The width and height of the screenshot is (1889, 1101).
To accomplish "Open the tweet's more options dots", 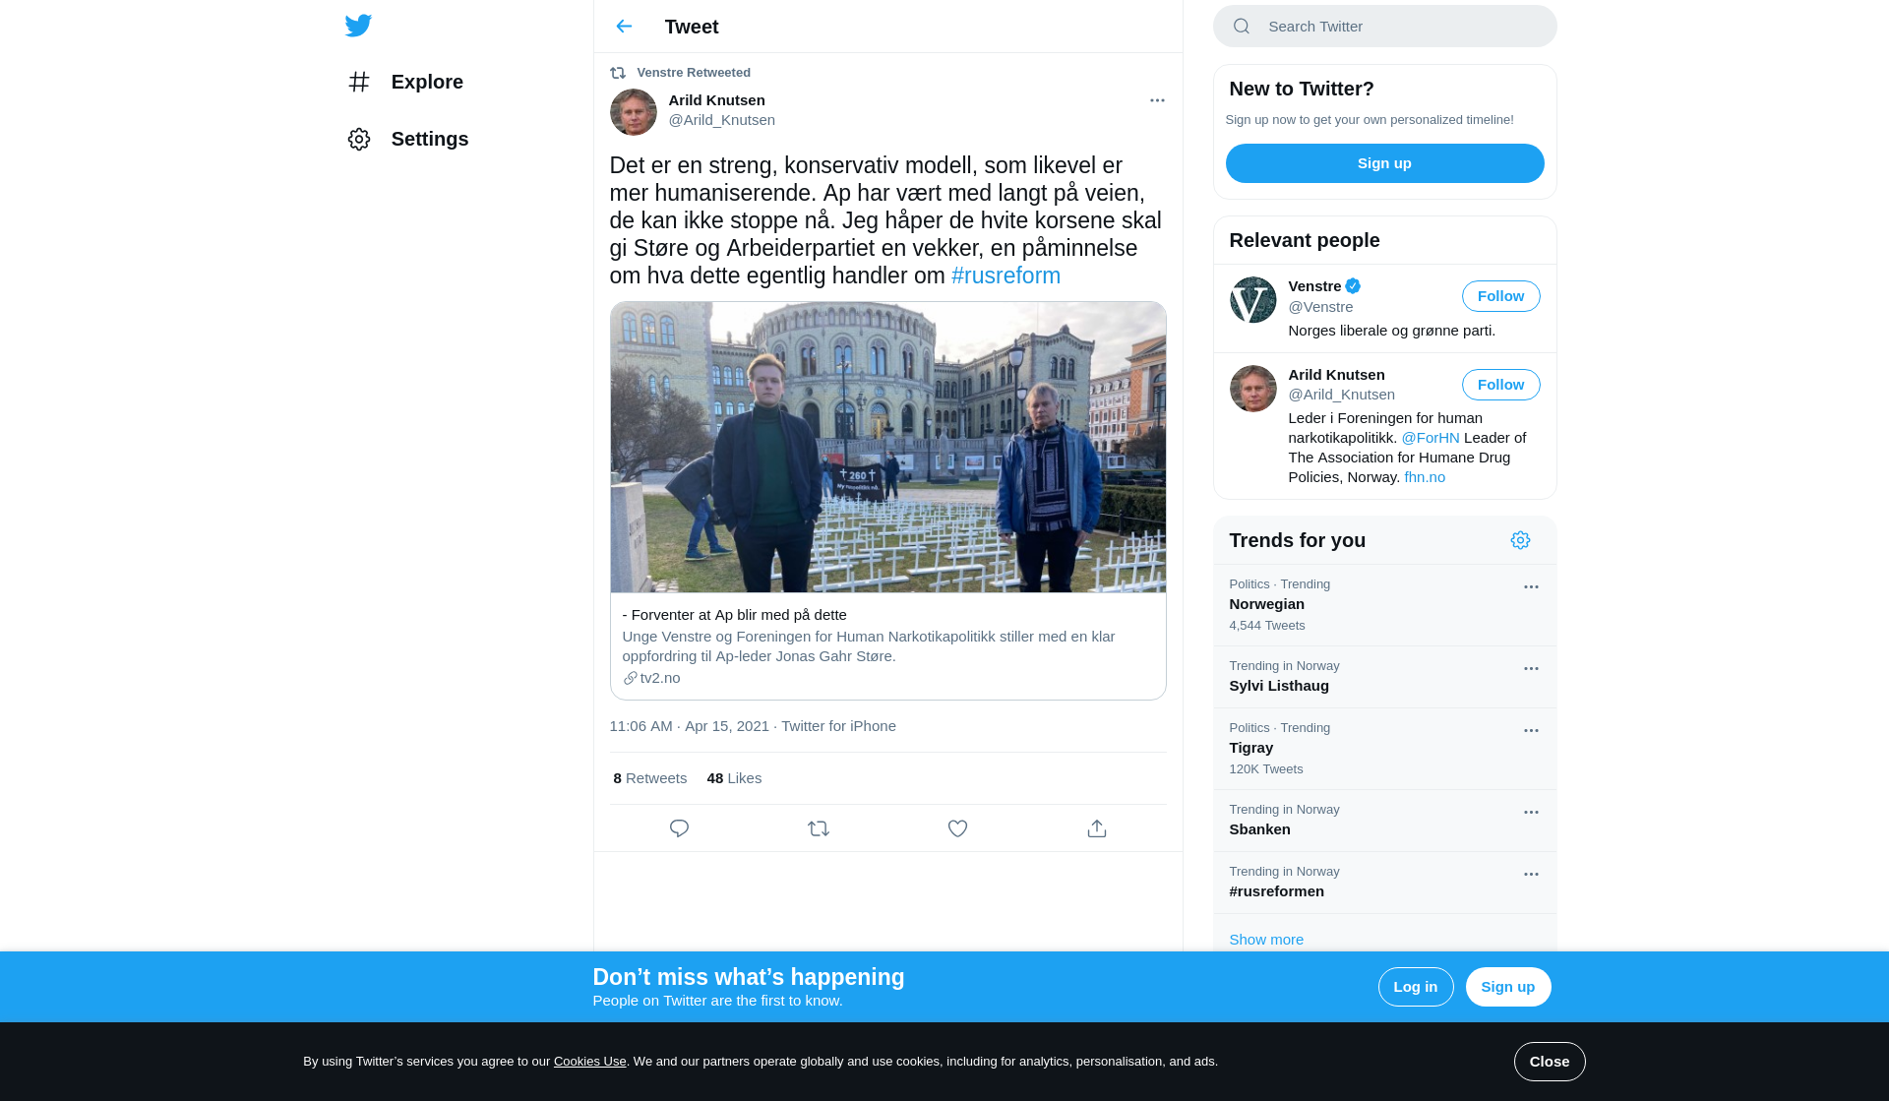I will coord(1157,100).
